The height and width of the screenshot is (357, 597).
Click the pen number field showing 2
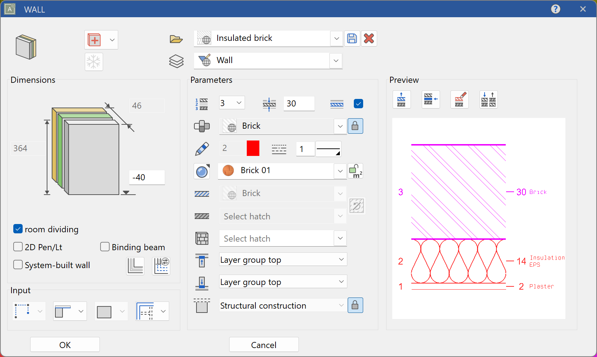232,148
